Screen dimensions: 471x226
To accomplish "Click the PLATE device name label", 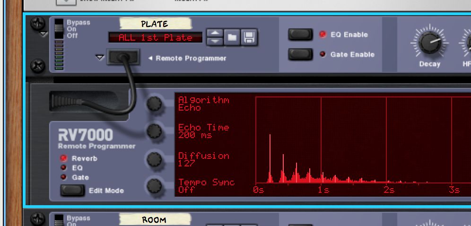I will 155,24.
